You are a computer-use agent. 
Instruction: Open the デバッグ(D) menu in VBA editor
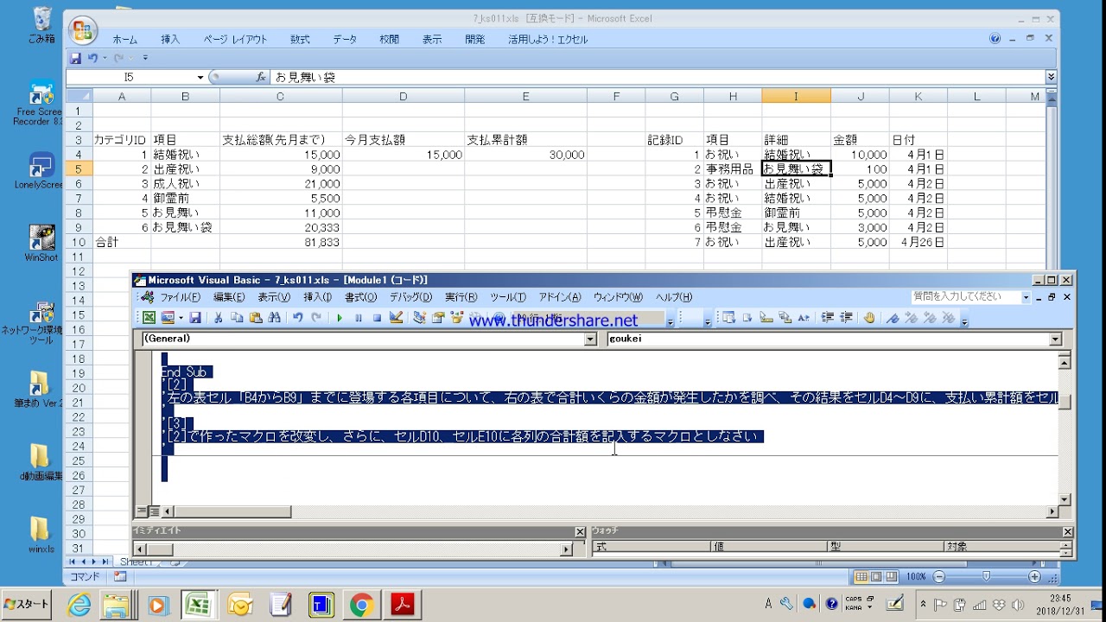[410, 297]
